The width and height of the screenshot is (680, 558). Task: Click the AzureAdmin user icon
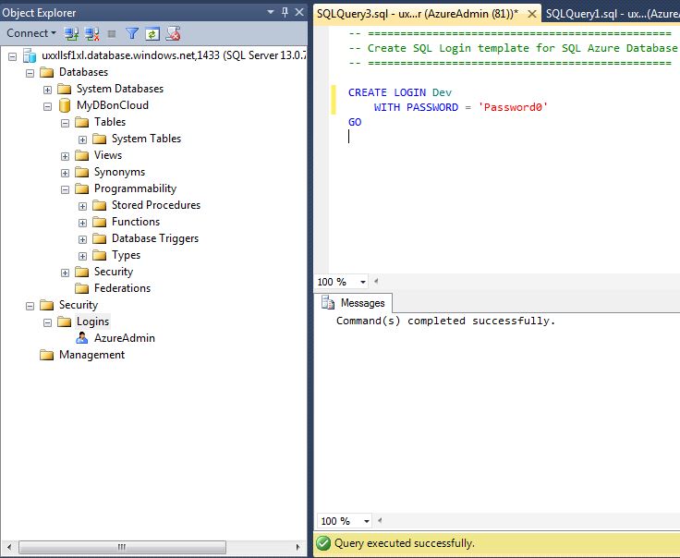(x=81, y=338)
